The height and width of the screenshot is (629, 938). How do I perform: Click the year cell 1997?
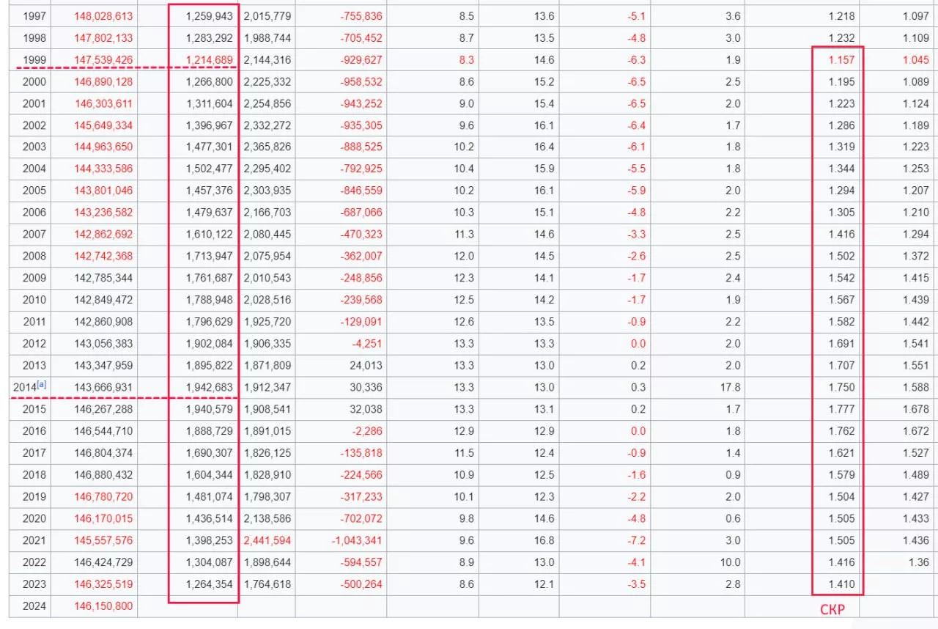(x=34, y=16)
